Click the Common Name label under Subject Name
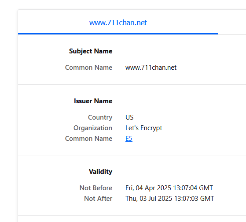This screenshot has height=222, width=246. [89, 68]
